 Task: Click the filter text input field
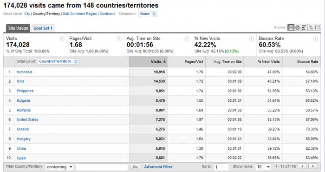[102, 167]
